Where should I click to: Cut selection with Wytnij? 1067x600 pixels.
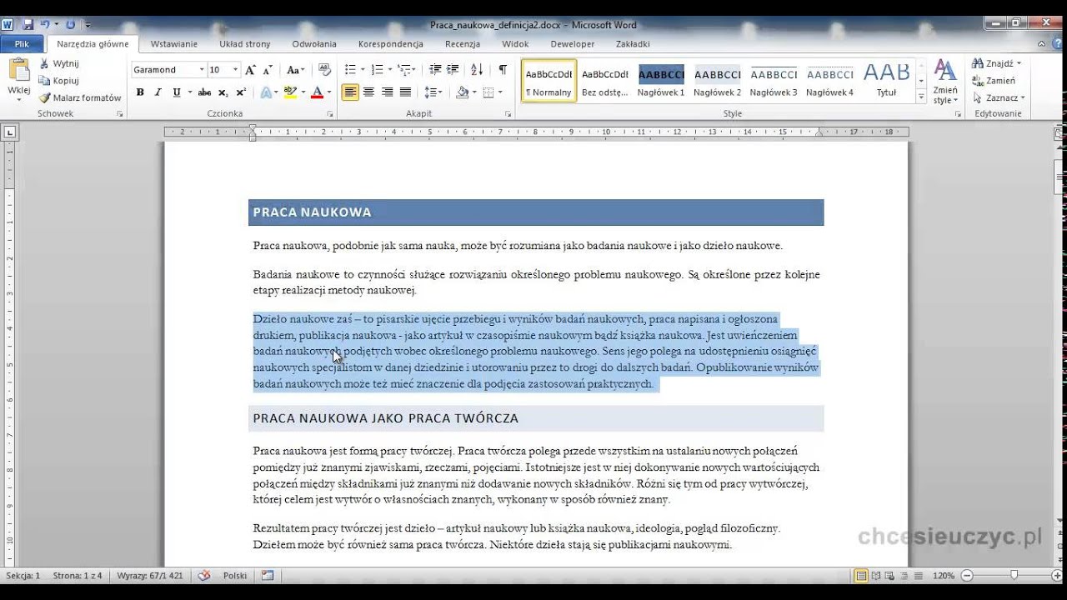59,63
